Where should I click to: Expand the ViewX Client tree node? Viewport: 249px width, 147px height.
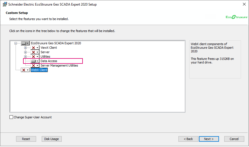point(25,48)
